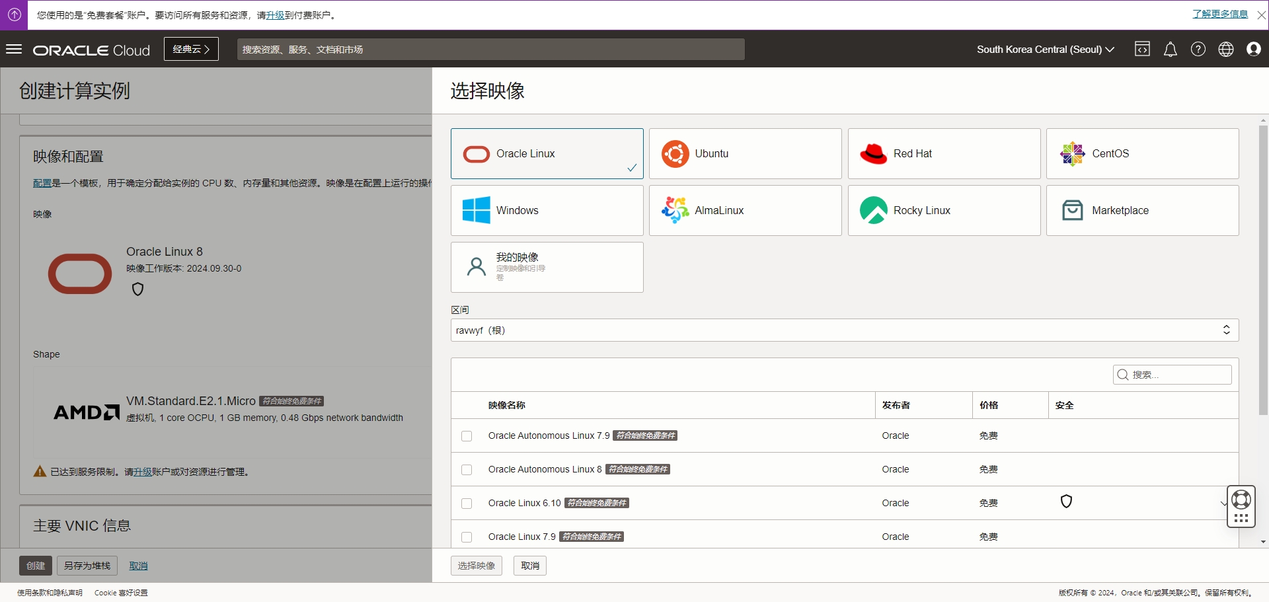
Task: Focus the top resource search field
Action: (490, 49)
